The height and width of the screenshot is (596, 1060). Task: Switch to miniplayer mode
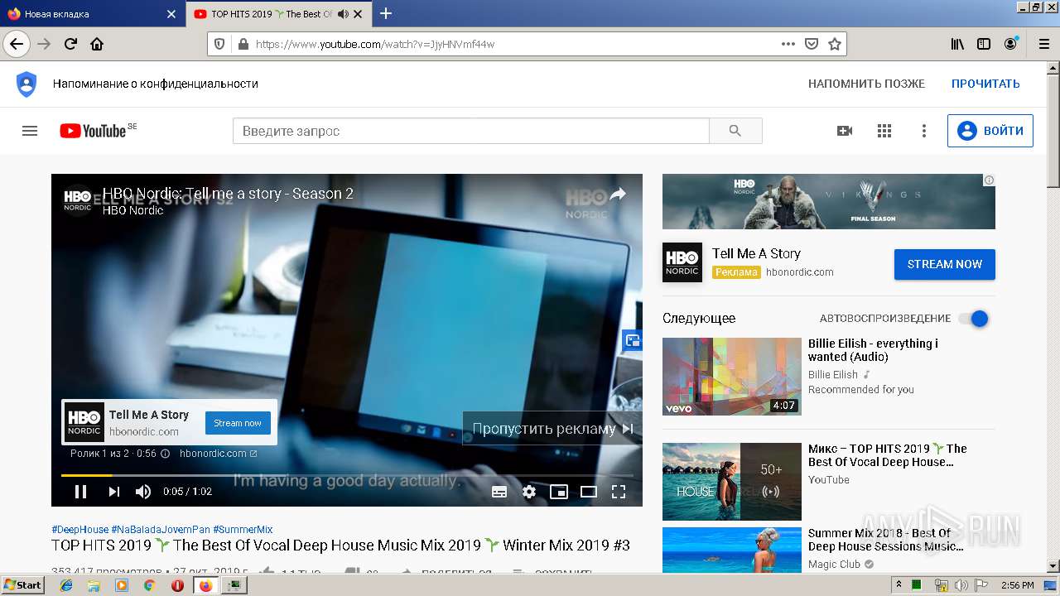pyautogui.click(x=559, y=492)
